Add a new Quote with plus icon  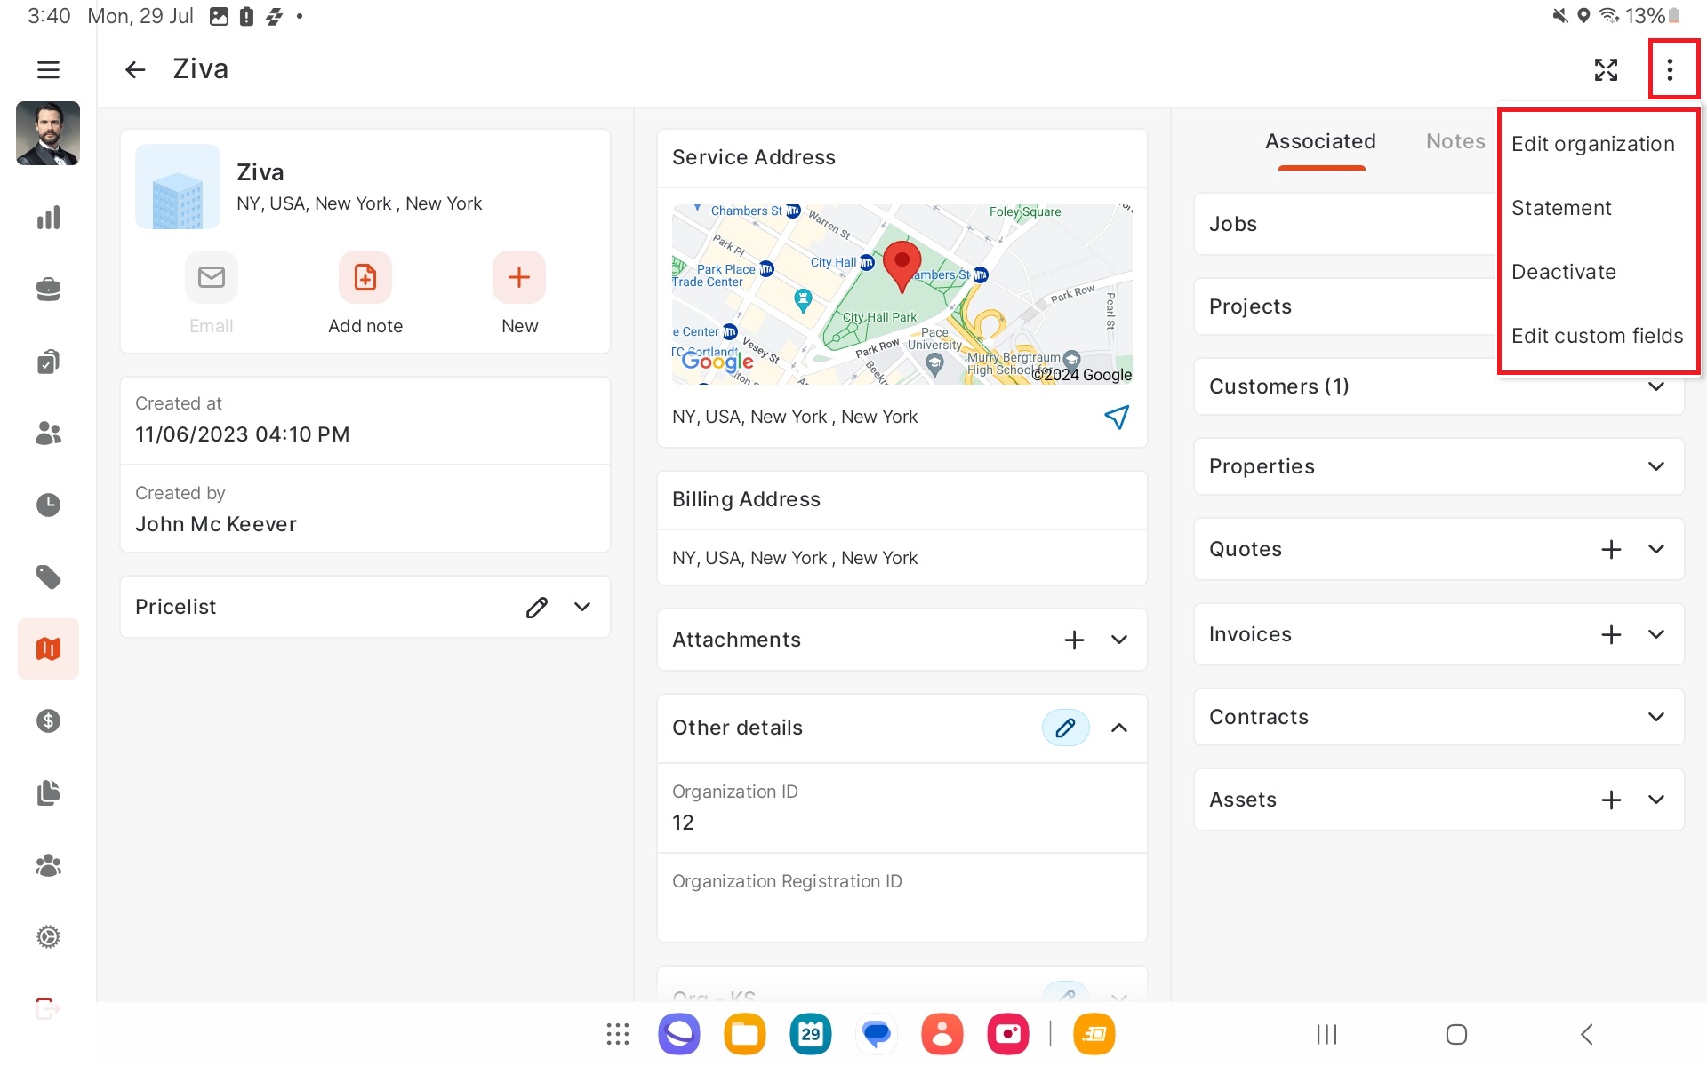click(1611, 549)
